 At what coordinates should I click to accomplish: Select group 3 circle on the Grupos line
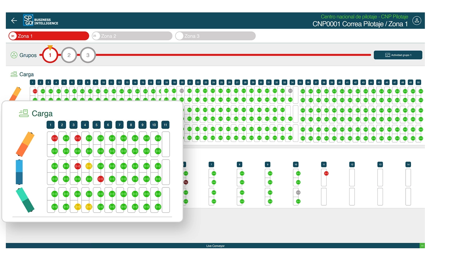[88, 55]
